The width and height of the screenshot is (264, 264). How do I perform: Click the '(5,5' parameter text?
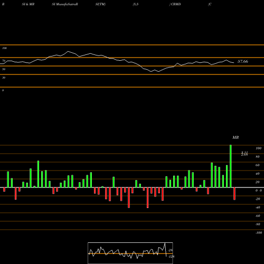pyautogui.click(x=136, y=4)
